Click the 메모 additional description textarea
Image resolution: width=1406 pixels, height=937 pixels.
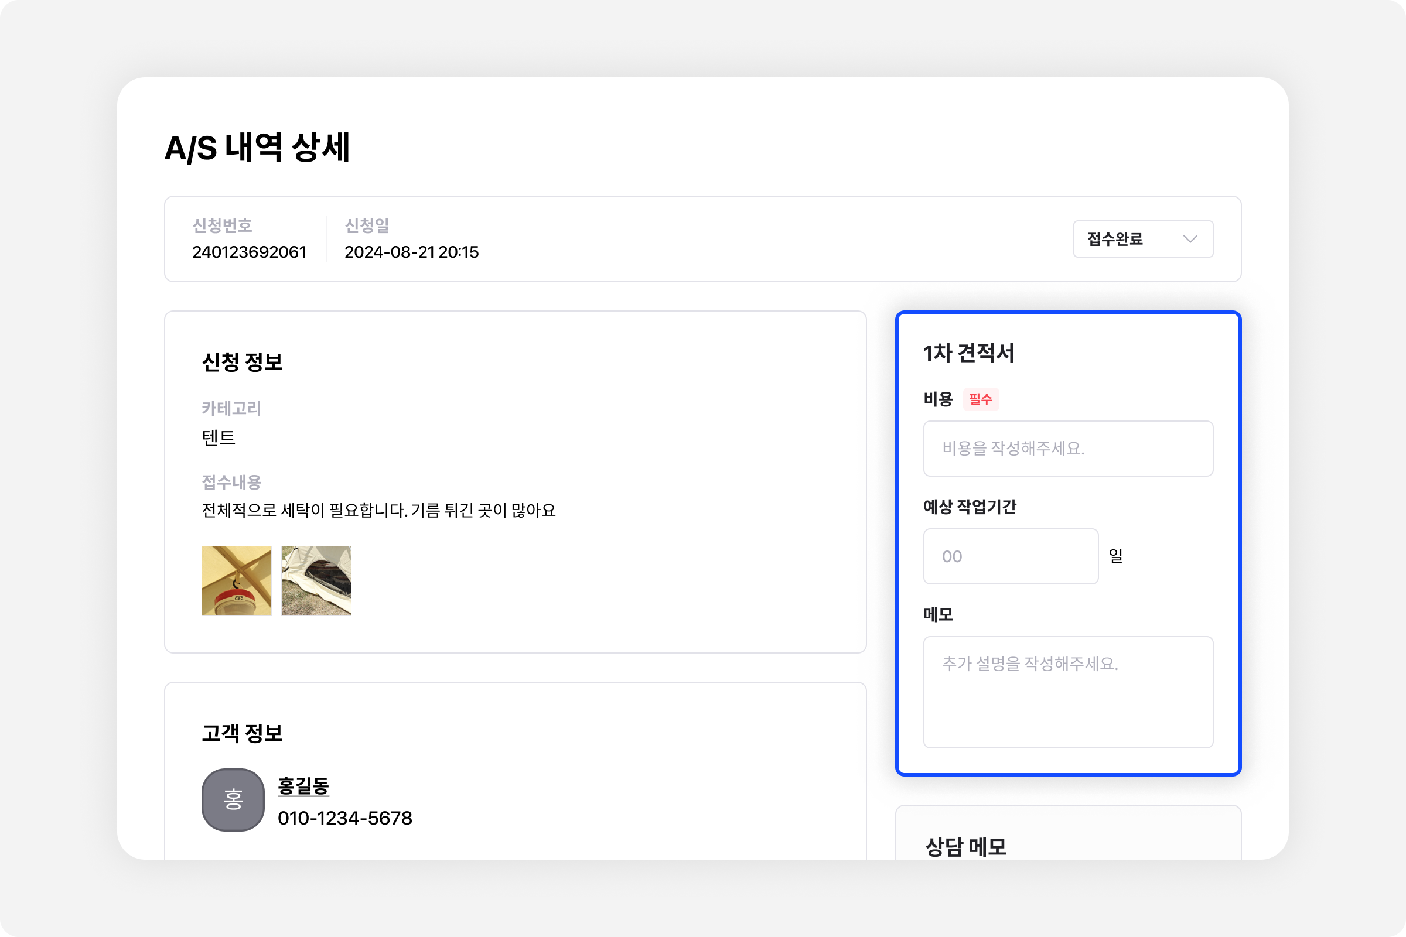(1067, 692)
